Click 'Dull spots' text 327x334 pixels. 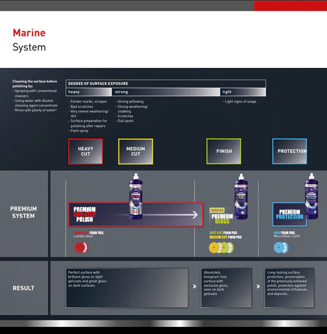pyautogui.click(x=125, y=121)
